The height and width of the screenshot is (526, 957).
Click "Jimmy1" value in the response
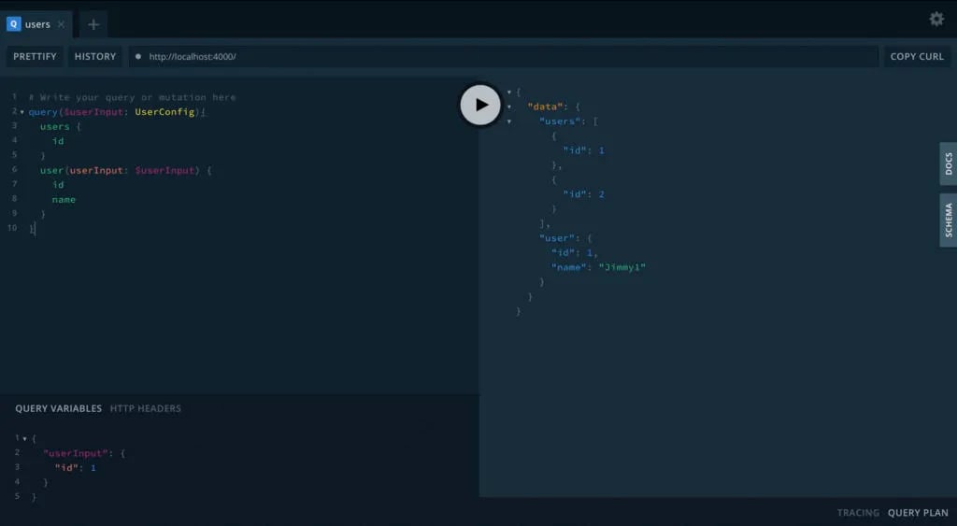(621, 267)
